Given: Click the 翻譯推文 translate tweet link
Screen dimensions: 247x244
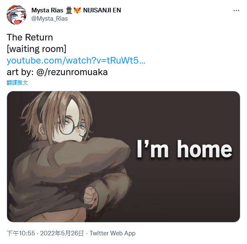Looking at the screenshot, I should click(17, 83).
